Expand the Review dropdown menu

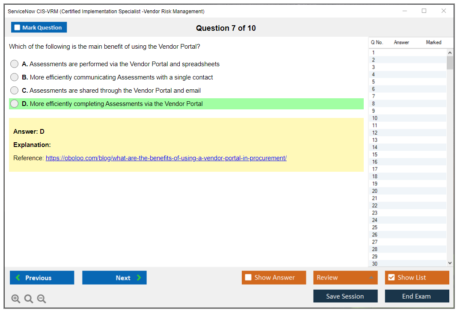371,278
